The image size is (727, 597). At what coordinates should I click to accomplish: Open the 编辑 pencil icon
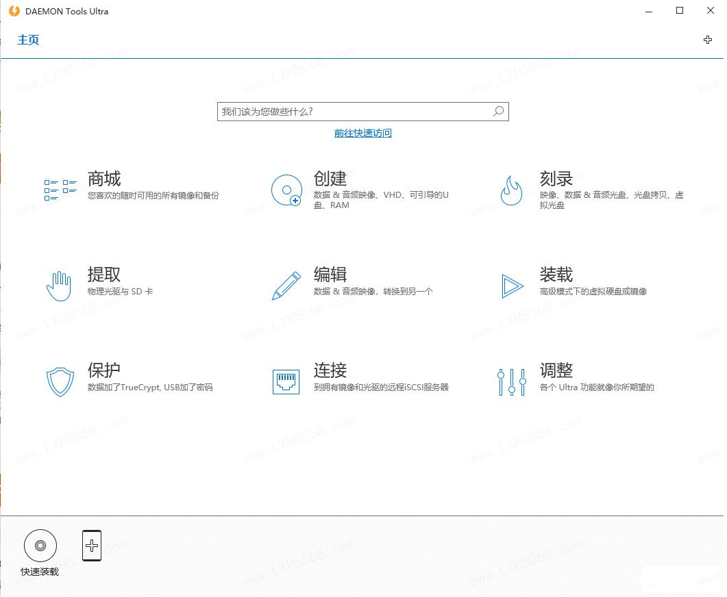pos(286,285)
